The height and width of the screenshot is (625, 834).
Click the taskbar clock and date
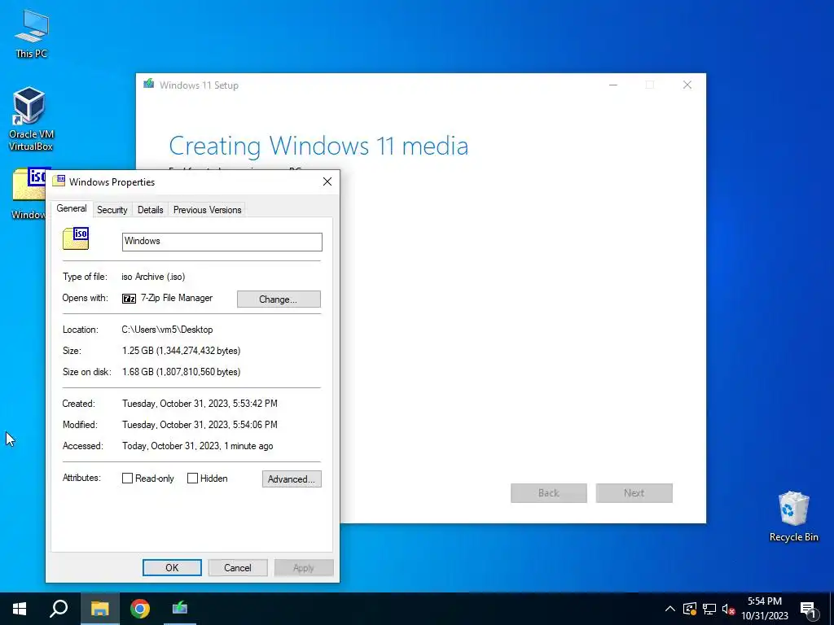(765, 609)
